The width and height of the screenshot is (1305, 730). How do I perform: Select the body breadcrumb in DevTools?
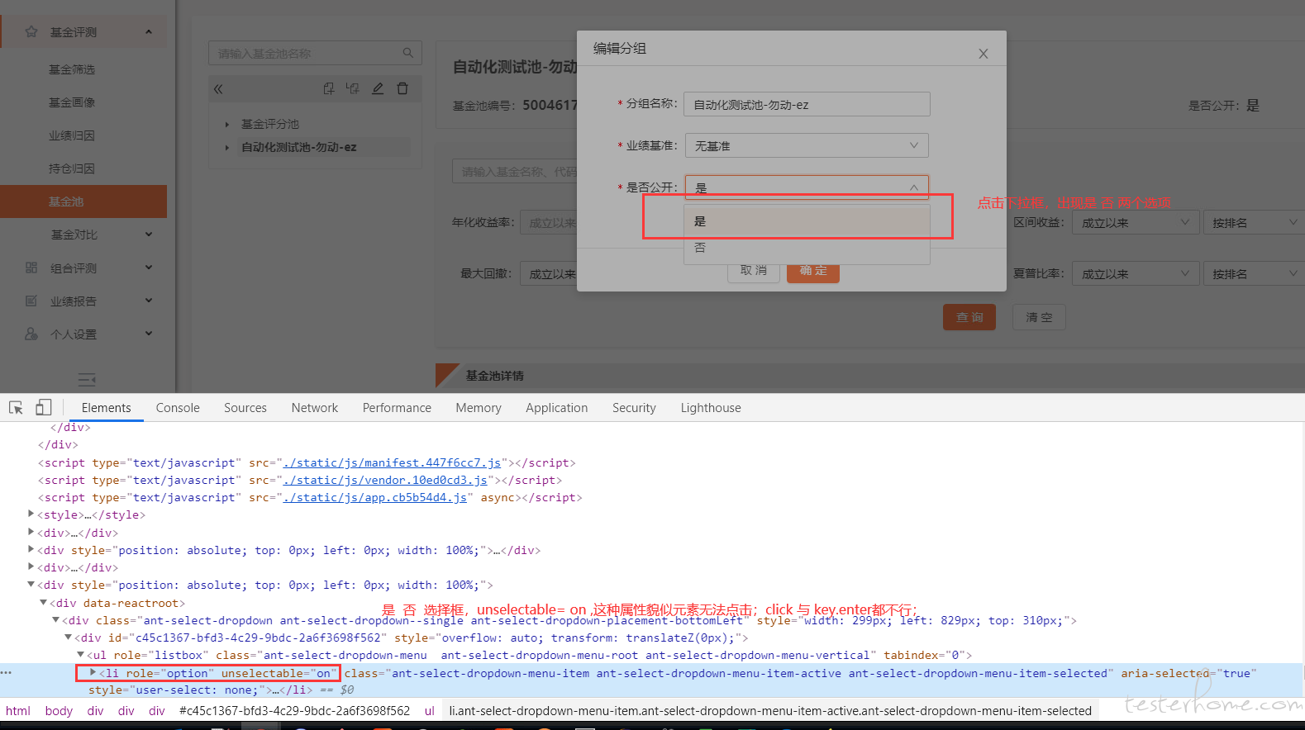coord(59,711)
